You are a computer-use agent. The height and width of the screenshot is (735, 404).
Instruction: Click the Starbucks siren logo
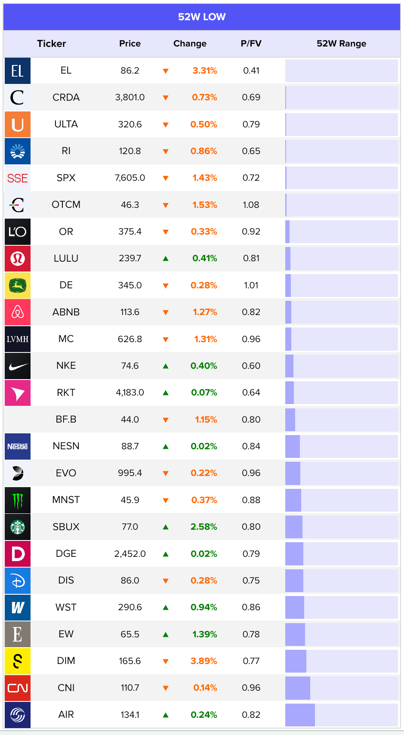(18, 527)
